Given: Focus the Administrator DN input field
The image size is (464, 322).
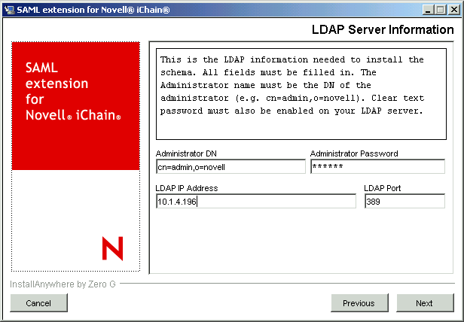Looking at the screenshot, I should (230, 167).
